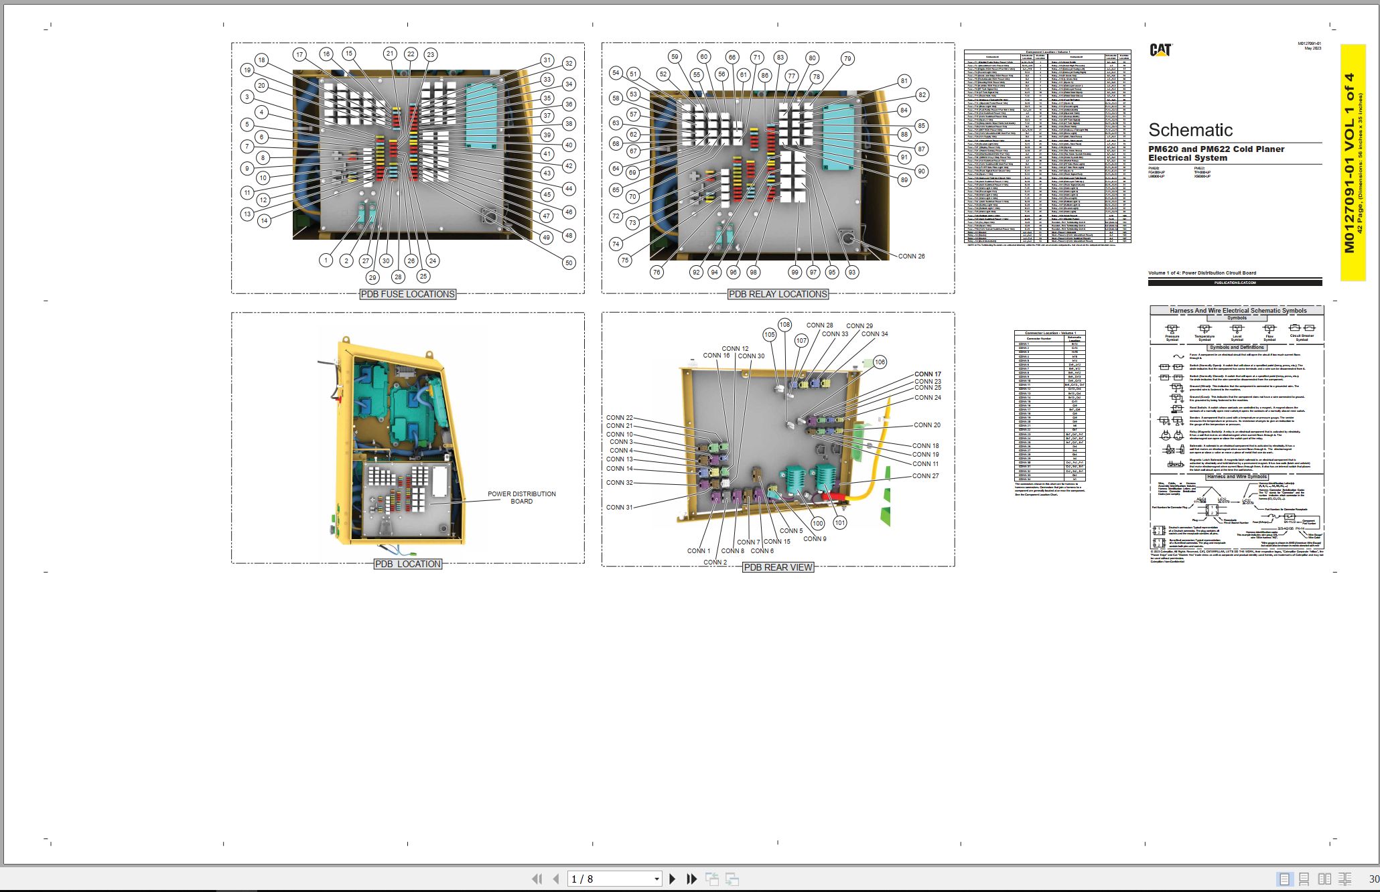
Task: Click callout 106 in the PDB rear view
Action: pyautogui.click(x=880, y=362)
